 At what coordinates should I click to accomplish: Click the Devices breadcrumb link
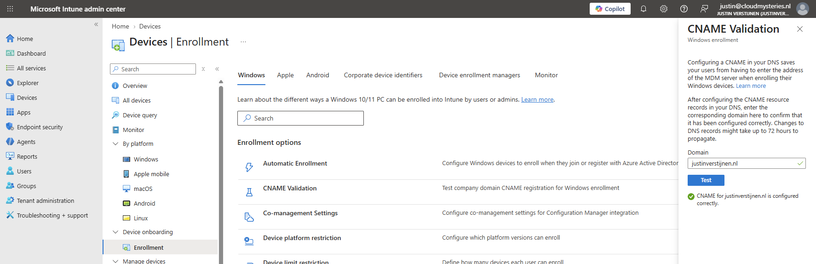point(150,26)
